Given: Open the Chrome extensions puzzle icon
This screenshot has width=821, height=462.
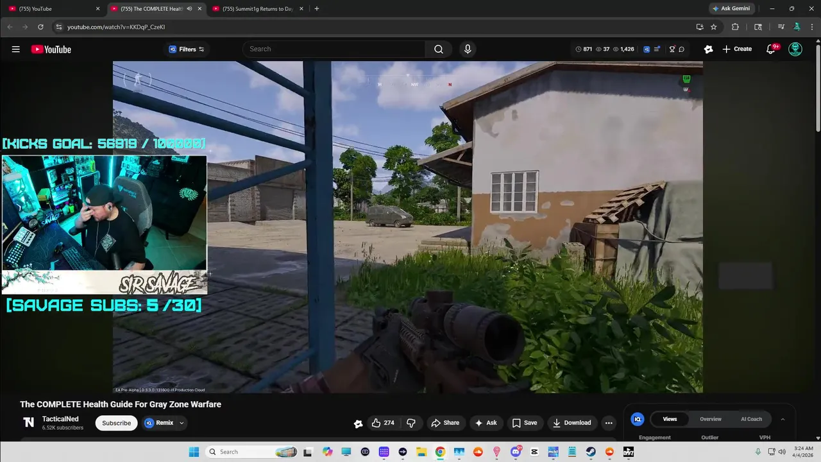Looking at the screenshot, I should click(735, 27).
